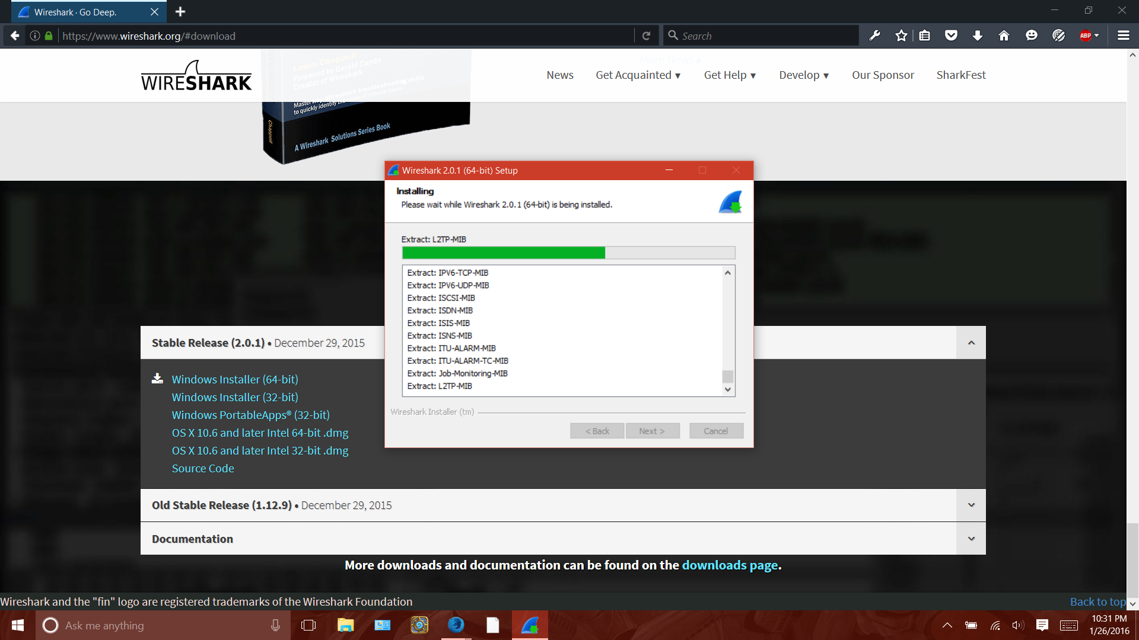
Task: Minimize the Wireshark Setup window
Action: point(669,170)
